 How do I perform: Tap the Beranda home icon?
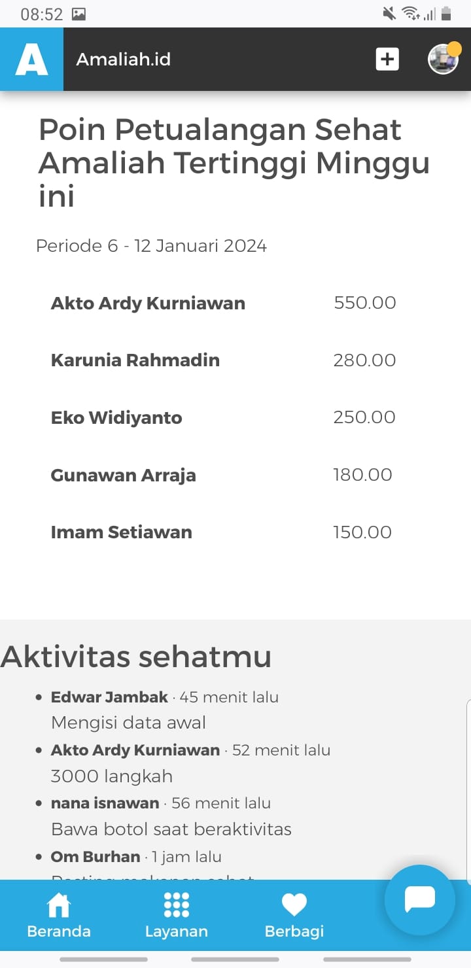pos(58,905)
